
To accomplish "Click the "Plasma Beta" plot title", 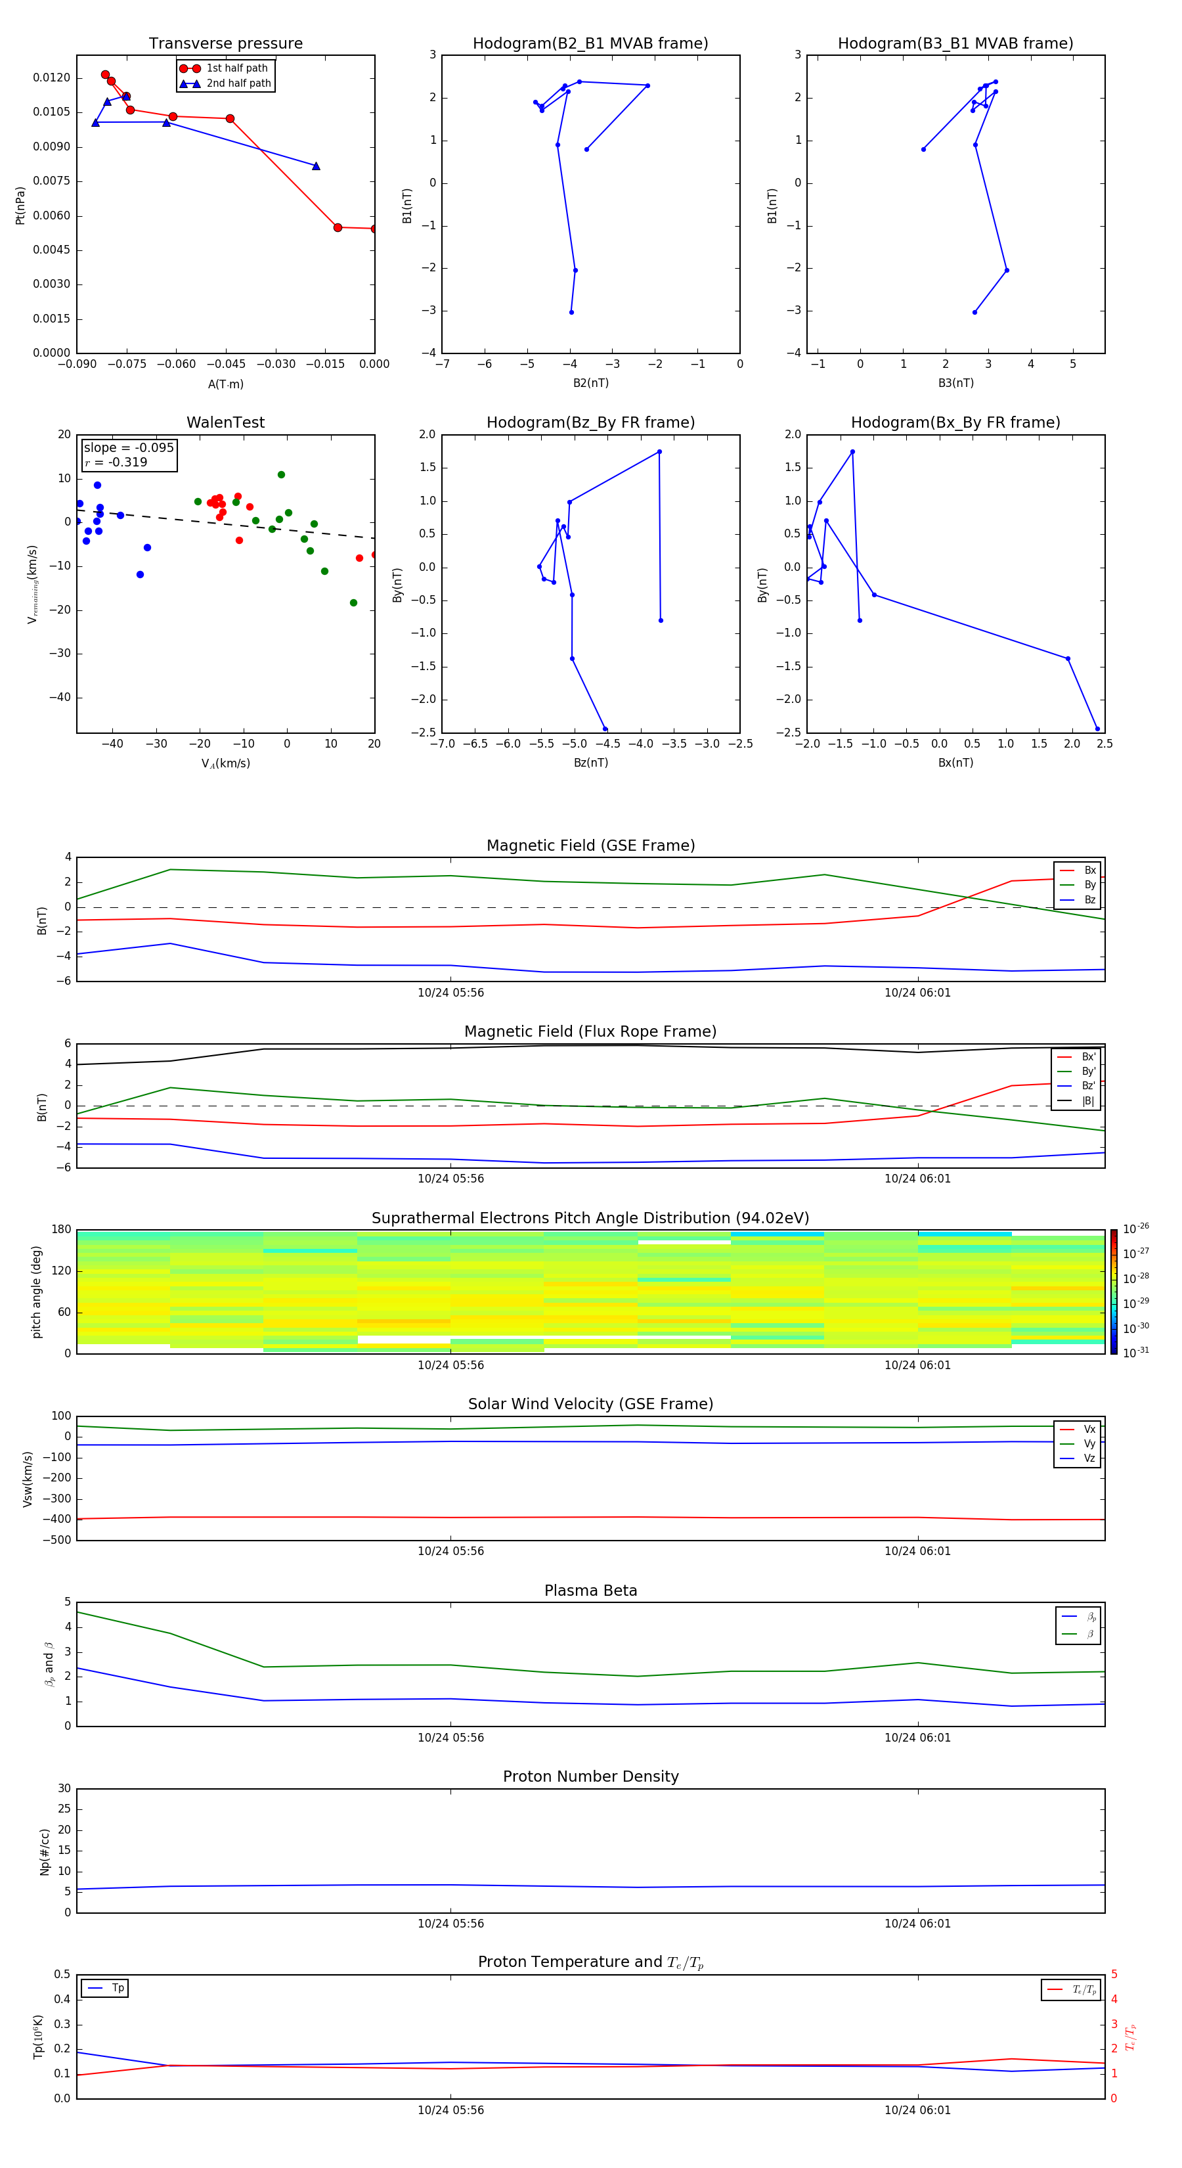I will [x=590, y=1591].
